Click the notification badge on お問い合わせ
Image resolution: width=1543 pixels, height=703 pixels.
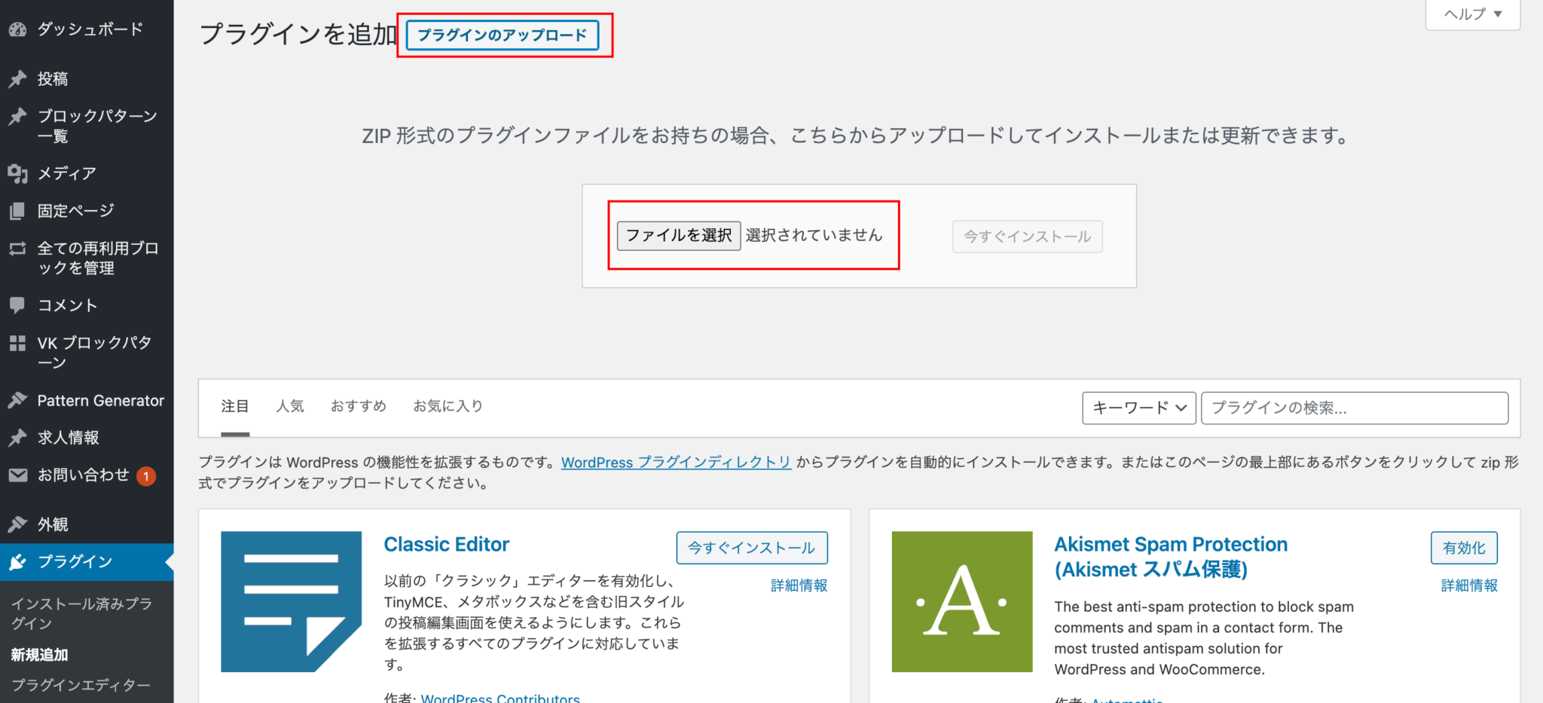(x=146, y=476)
